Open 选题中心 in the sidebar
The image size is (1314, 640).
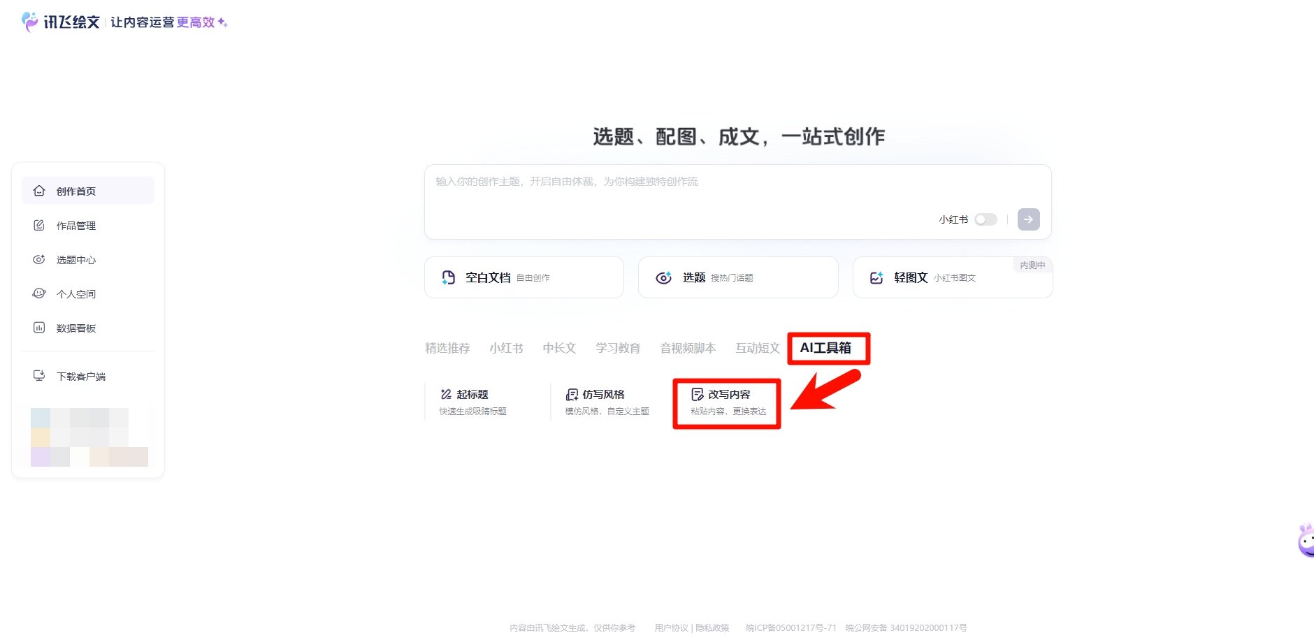tap(77, 259)
